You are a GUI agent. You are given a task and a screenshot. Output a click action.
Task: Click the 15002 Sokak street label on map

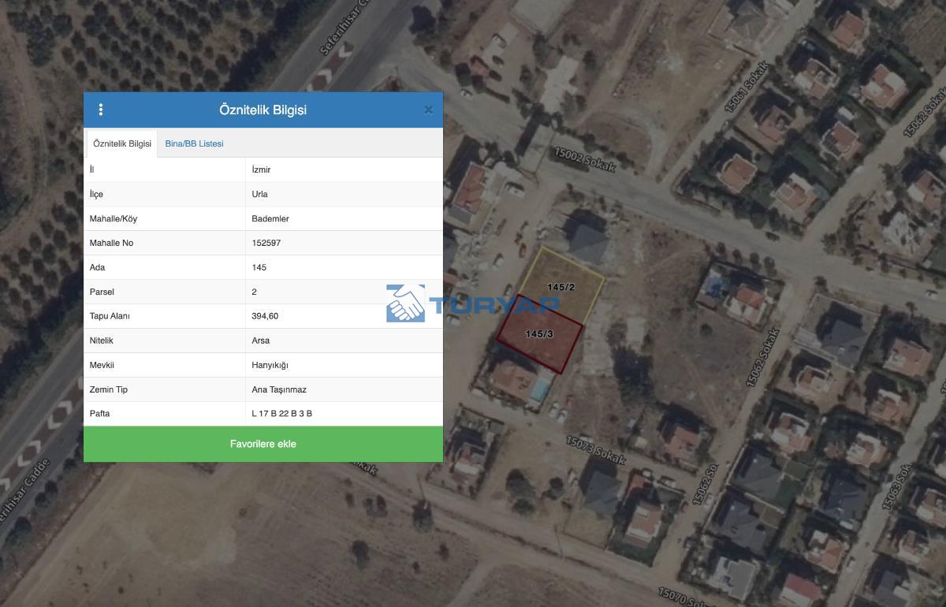583,160
